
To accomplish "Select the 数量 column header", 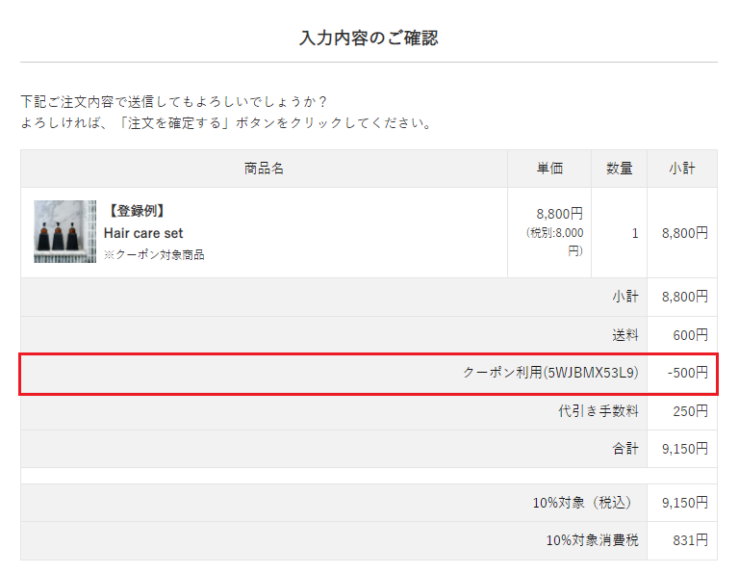I will 620,169.
